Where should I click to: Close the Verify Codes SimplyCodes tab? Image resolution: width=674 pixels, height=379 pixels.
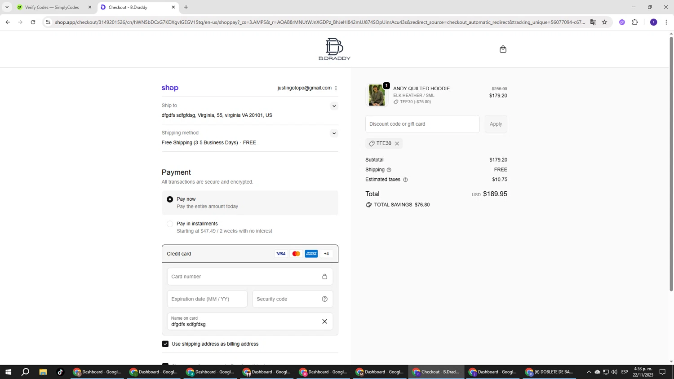coord(90,7)
